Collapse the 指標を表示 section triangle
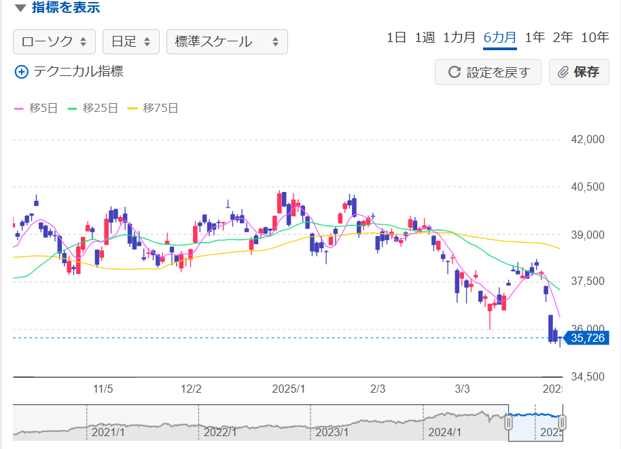 [x=20, y=9]
